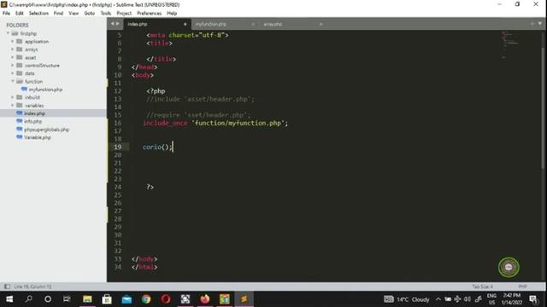Expand the asset folder

coord(13,57)
